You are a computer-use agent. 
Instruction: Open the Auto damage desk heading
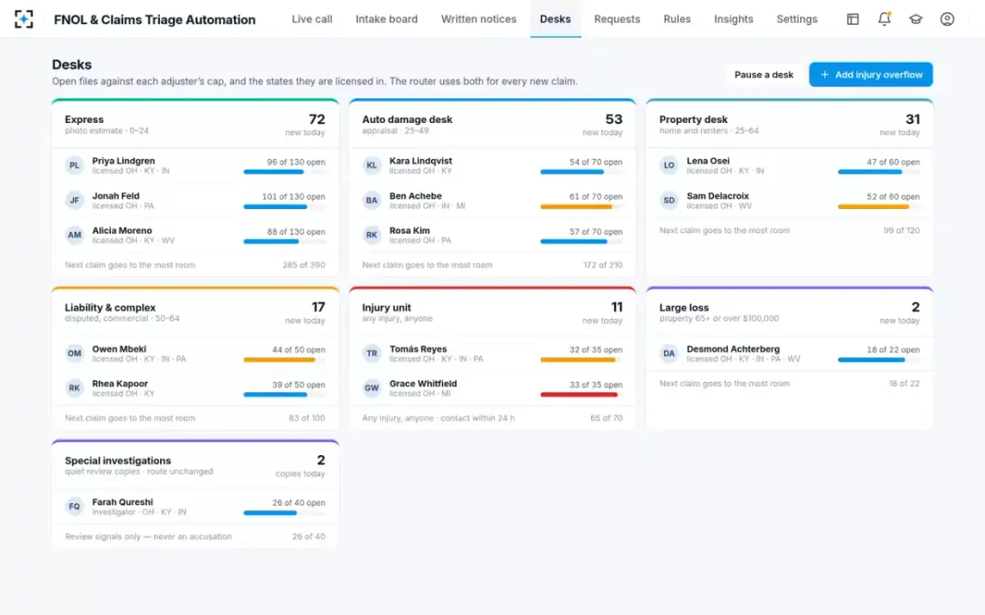pyautogui.click(x=407, y=120)
